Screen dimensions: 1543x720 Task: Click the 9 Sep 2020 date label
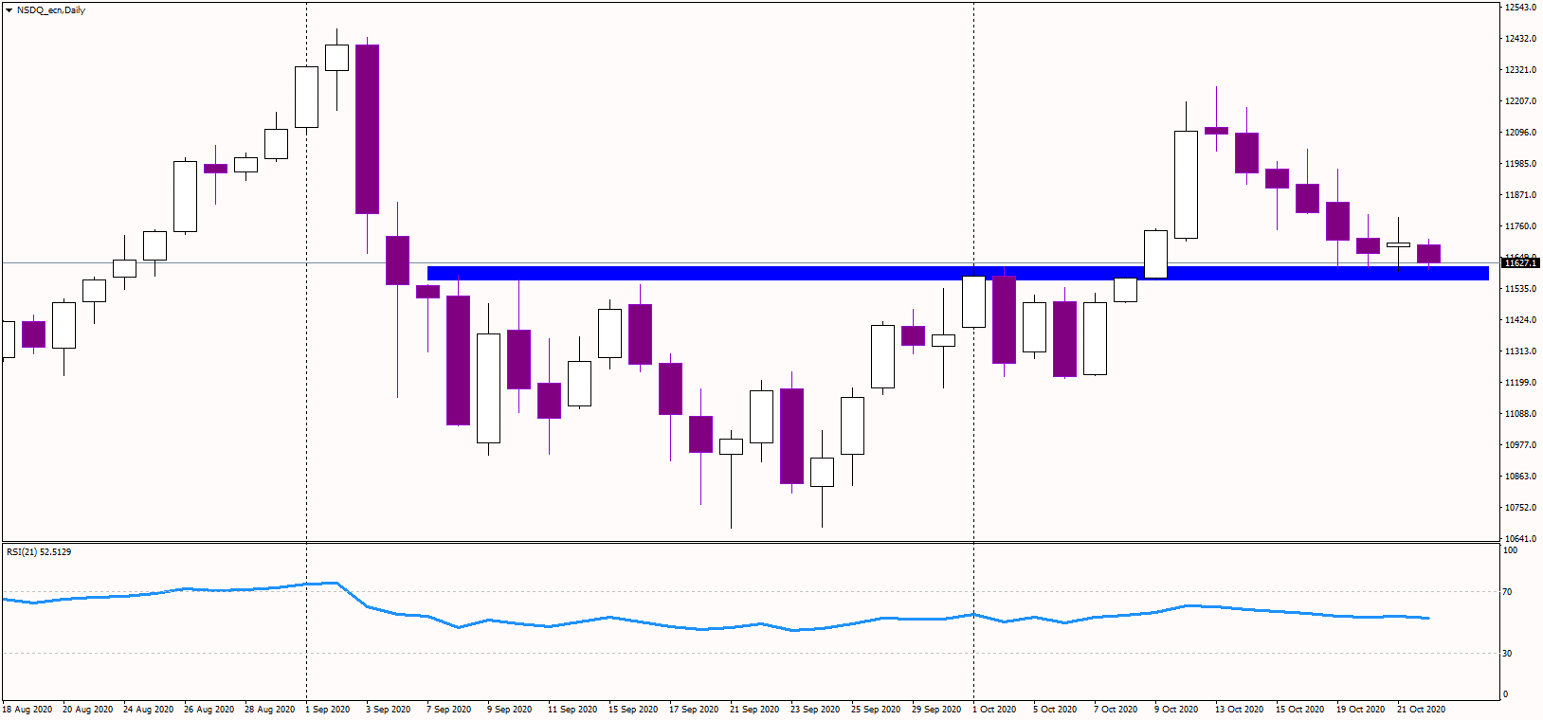click(x=510, y=710)
